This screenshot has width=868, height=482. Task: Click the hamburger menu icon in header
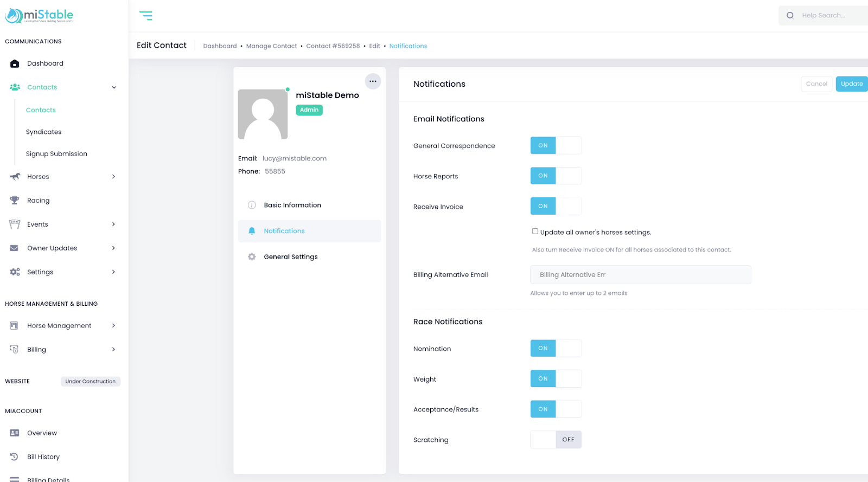[x=145, y=16]
